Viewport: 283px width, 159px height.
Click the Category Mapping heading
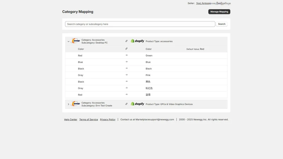coord(77,12)
